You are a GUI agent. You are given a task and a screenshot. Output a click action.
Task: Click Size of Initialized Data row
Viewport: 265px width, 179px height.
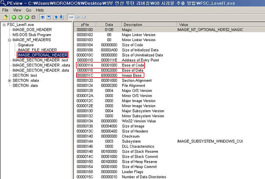(170, 50)
